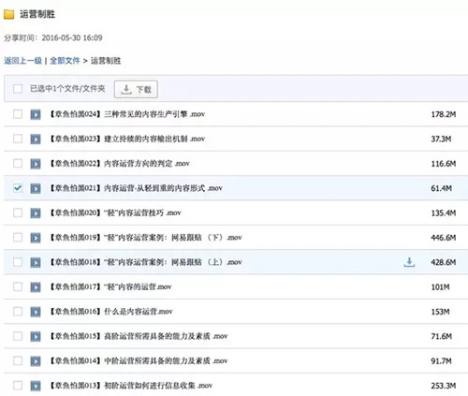Viewport: 468px width, 396px height.
Task: Go back via 返回上一级 link
Action: 22,61
